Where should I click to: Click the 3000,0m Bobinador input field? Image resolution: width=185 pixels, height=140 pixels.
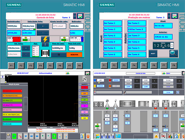click(77, 26)
